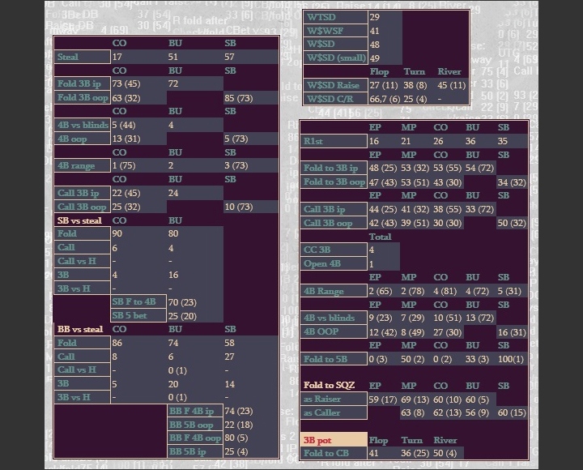583x470 pixels.
Task: Click the SB F to 4B label
Action: click(137, 302)
